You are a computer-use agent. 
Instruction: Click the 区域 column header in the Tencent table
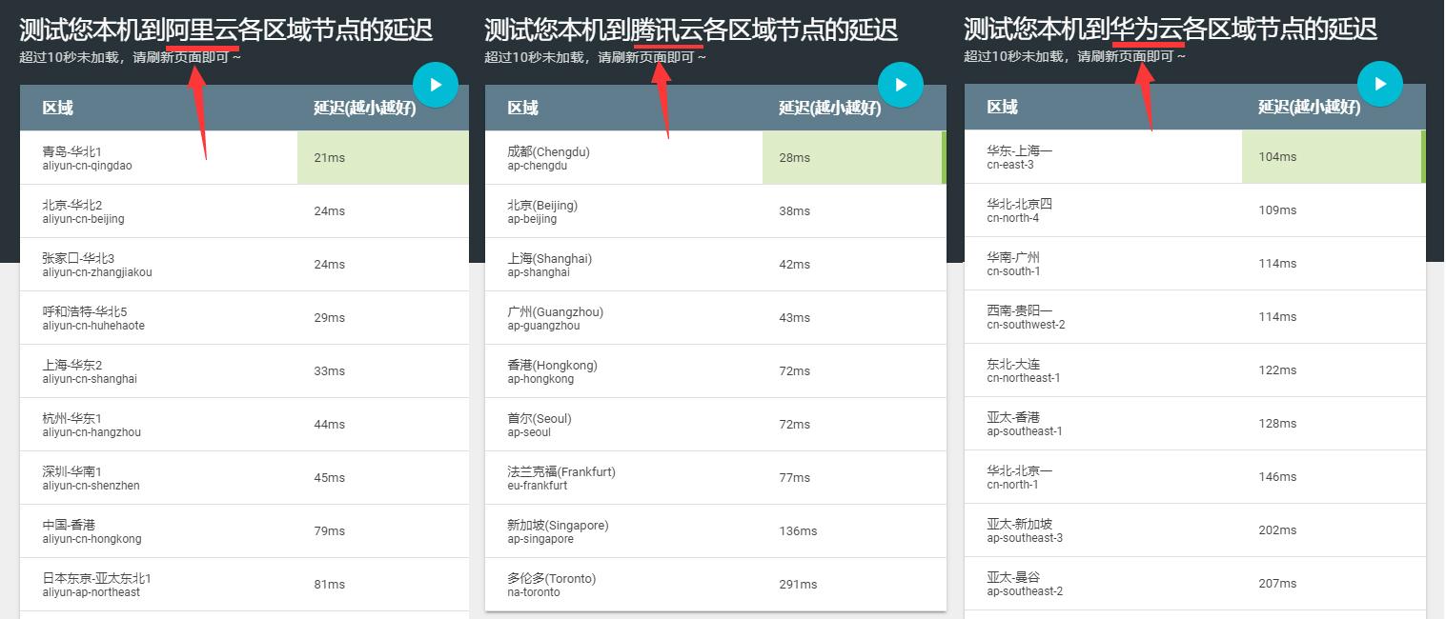522,108
